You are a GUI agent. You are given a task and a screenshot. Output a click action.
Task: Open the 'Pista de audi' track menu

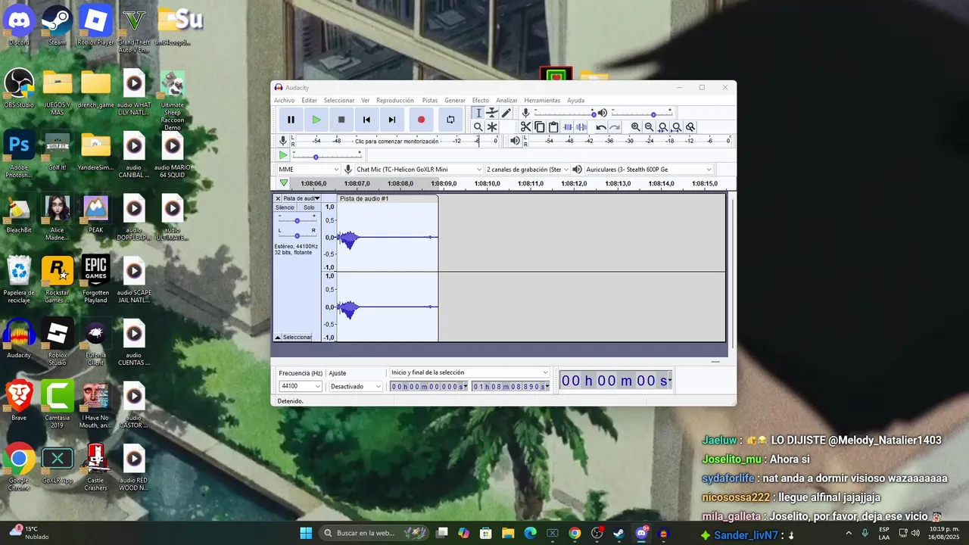301,198
